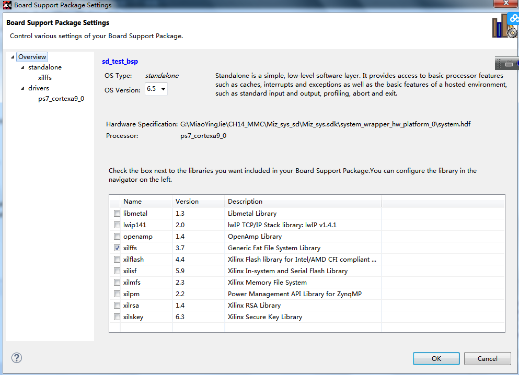Collapse the drivers tree node
519x375 pixels.
click(x=22, y=88)
